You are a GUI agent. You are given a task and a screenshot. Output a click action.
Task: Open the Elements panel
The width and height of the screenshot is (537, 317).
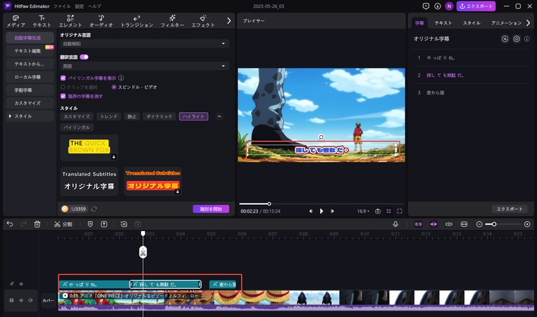[x=70, y=21]
